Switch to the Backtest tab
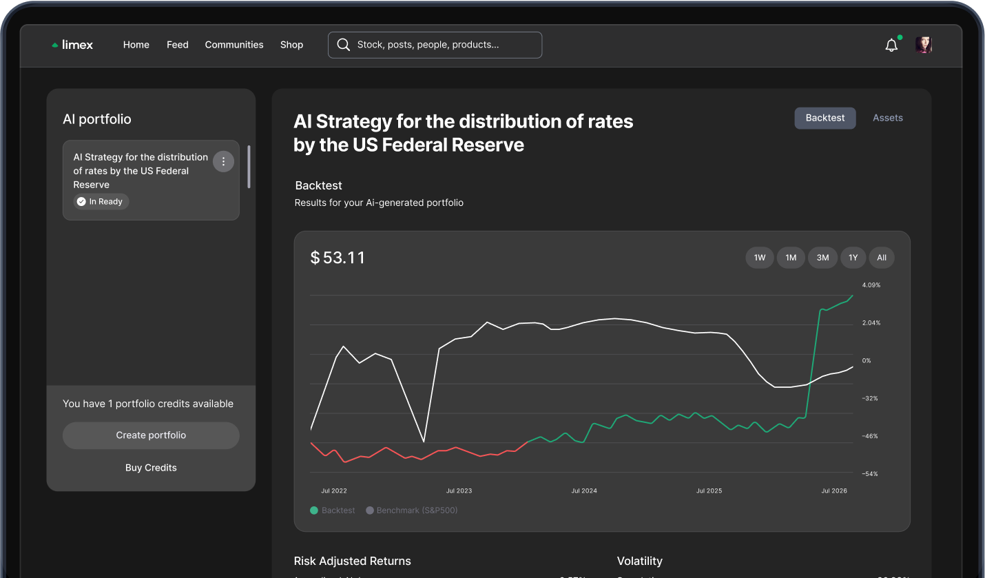 click(x=825, y=118)
